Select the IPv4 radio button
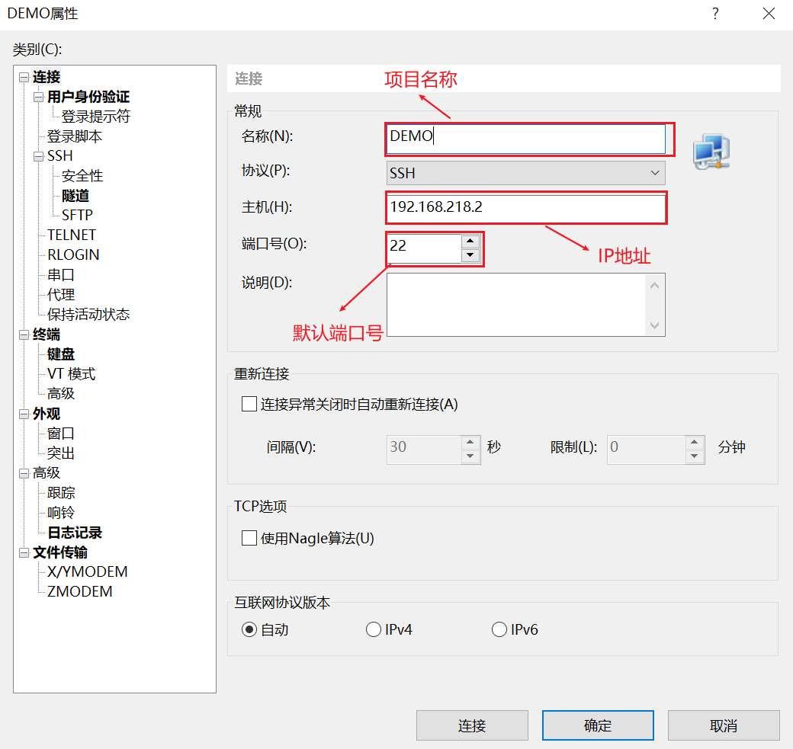The width and height of the screenshot is (793, 749). (x=373, y=629)
